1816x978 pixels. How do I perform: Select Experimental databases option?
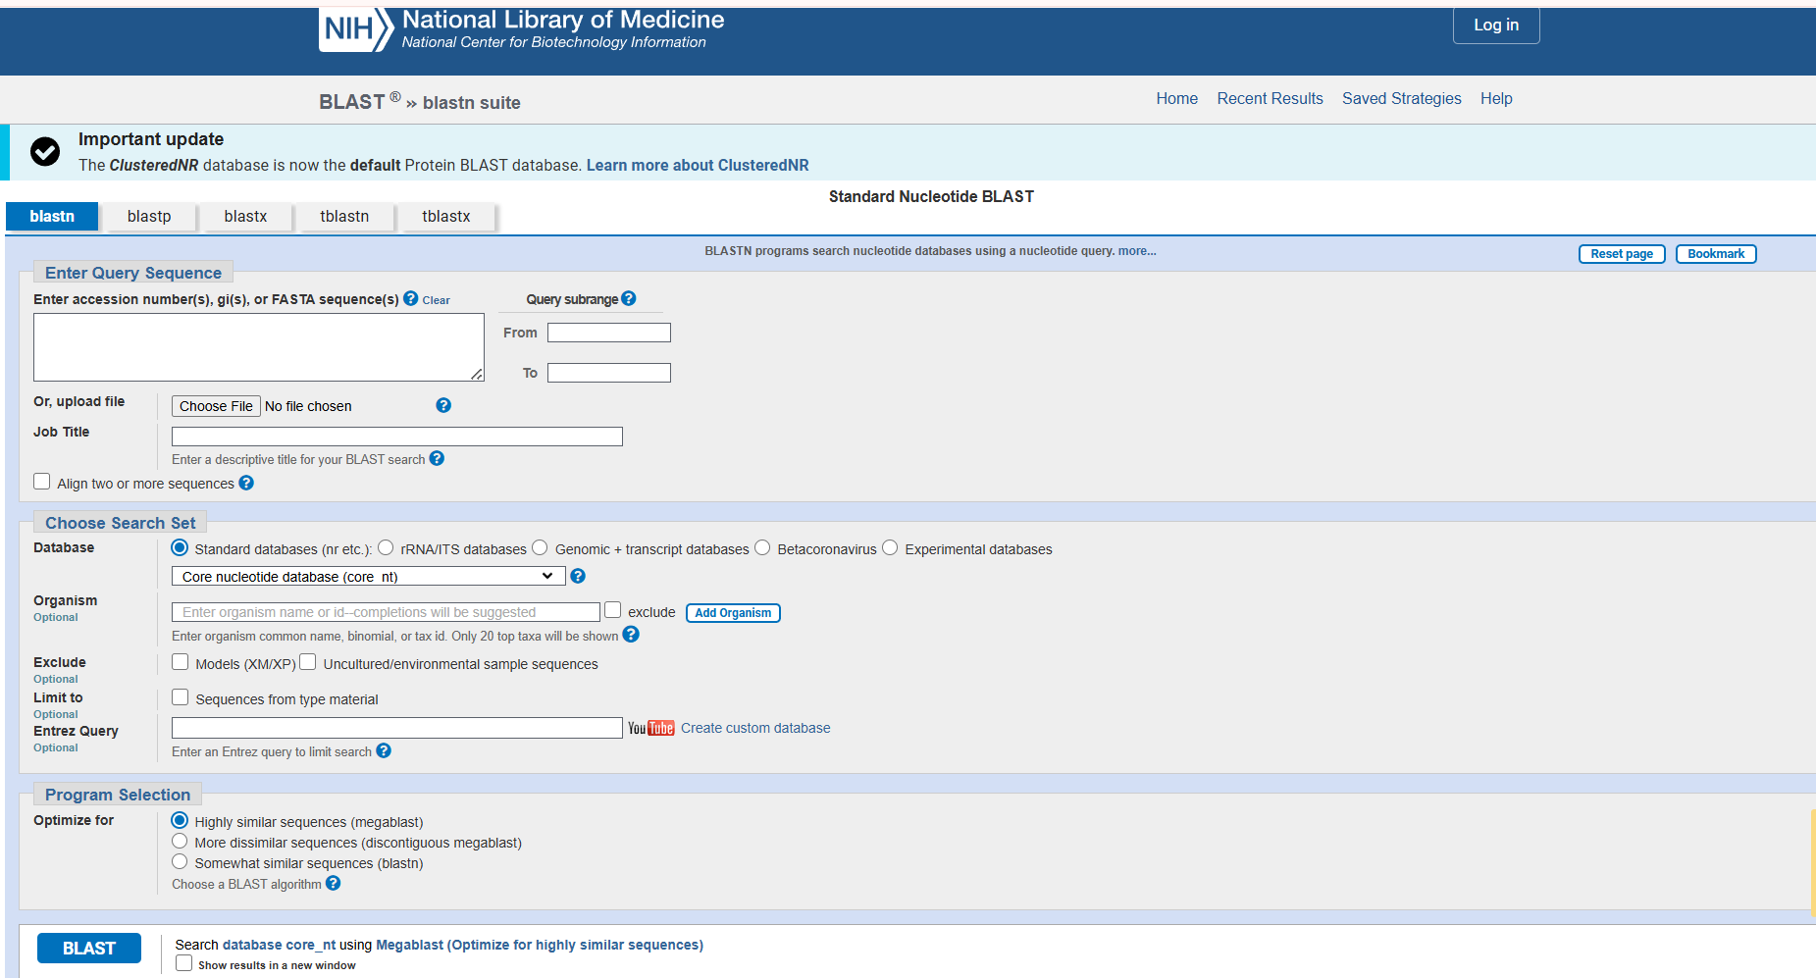pos(890,547)
